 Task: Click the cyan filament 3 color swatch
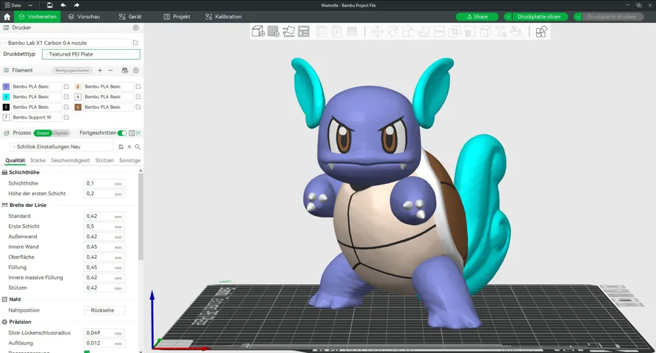point(6,96)
